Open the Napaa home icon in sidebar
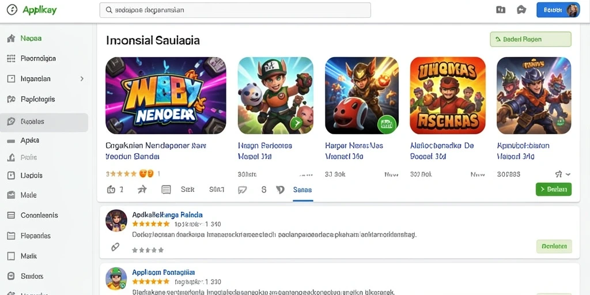 point(11,39)
